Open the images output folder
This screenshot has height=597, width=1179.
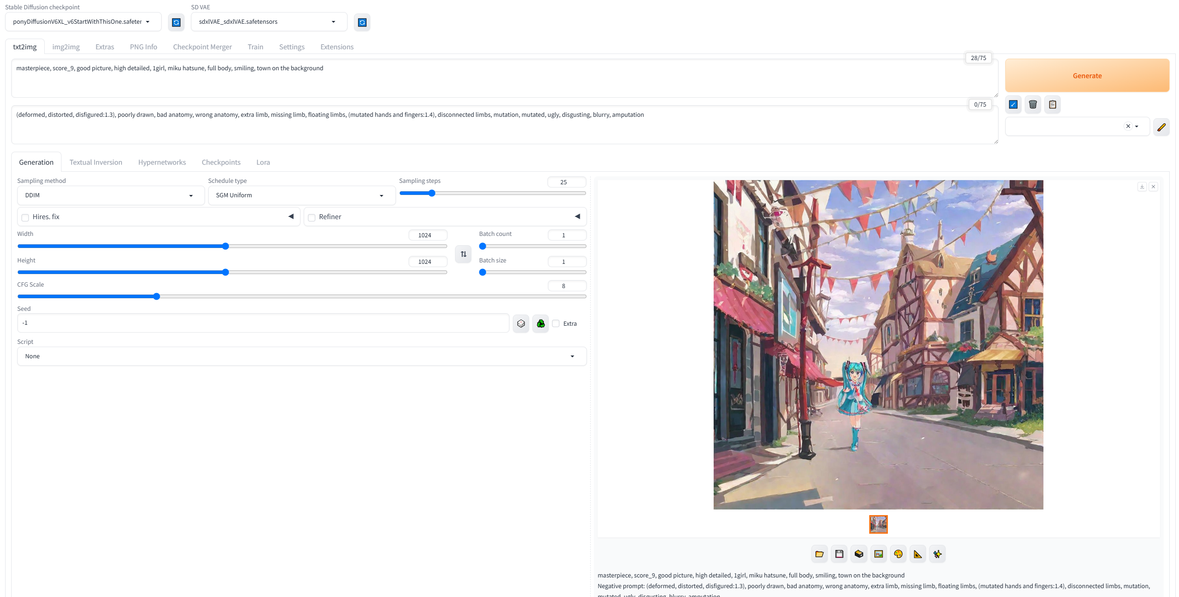click(819, 554)
